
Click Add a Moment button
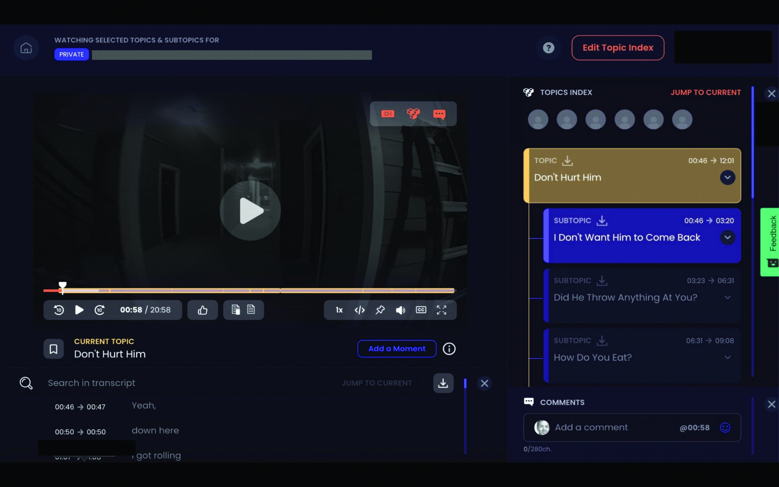(396, 349)
